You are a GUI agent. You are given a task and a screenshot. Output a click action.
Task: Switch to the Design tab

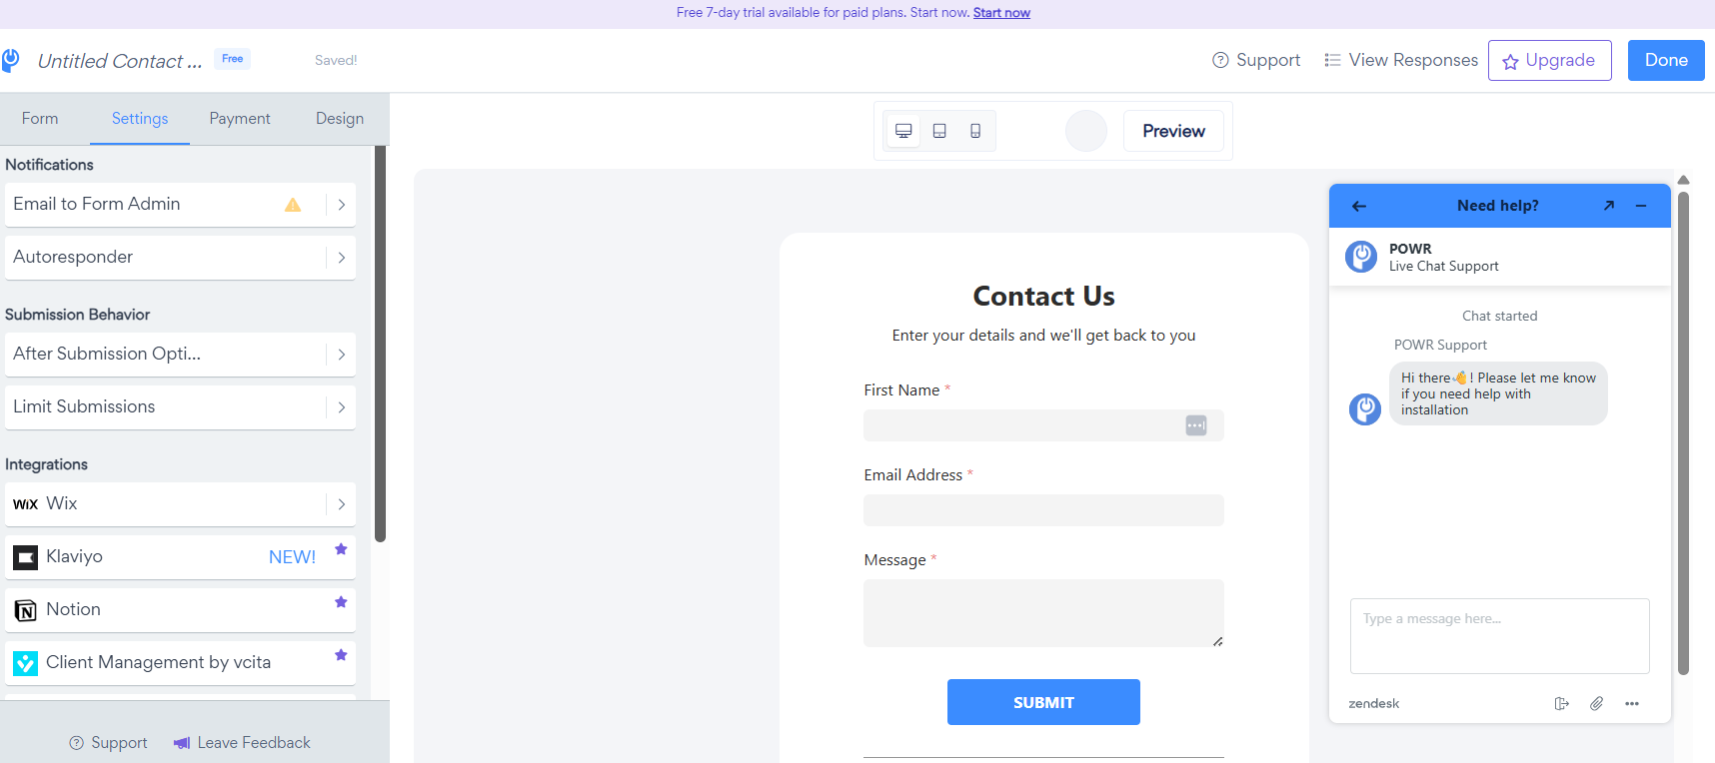(x=340, y=118)
